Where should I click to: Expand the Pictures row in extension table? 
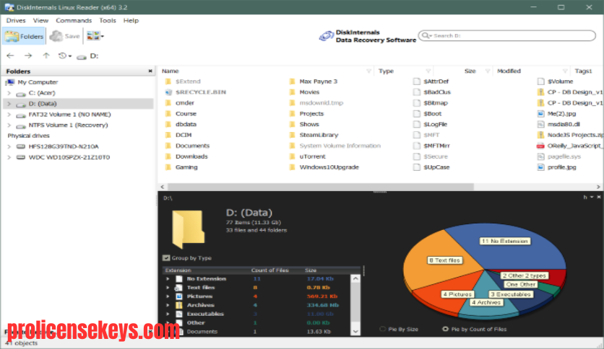tap(168, 296)
